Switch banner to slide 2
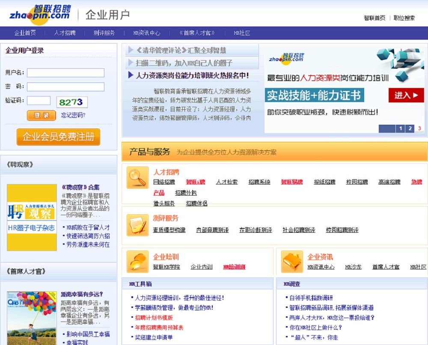This screenshot has width=428, height=345. tap(410, 129)
